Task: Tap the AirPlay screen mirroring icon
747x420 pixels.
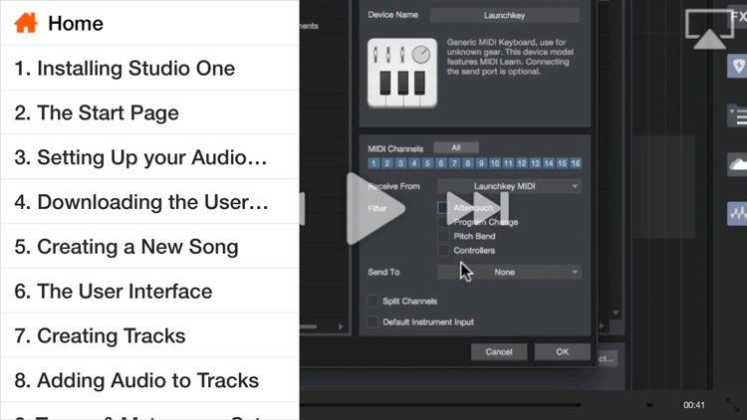Action: click(709, 29)
